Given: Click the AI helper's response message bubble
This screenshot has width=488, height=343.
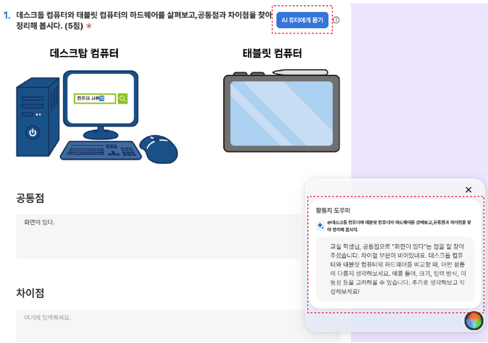Looking at the screenshot, I should [x=395, y=269].
